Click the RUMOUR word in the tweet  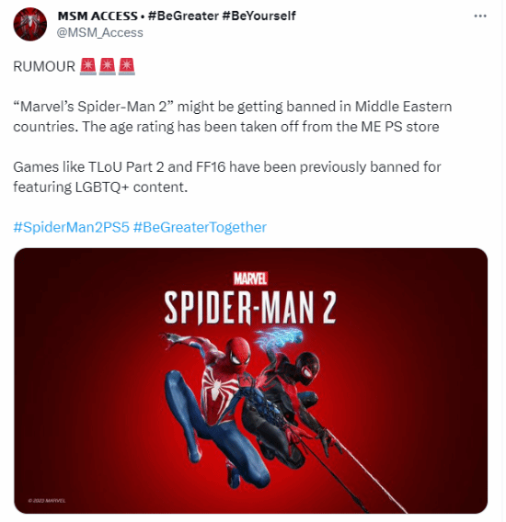[x=44, y=66]
